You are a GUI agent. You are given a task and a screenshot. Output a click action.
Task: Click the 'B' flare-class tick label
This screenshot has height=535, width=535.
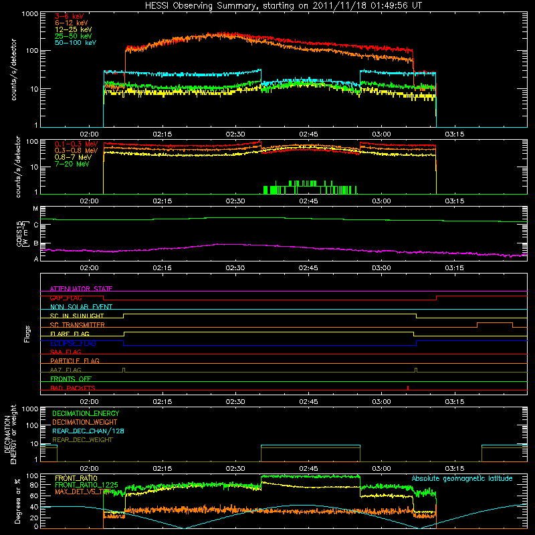(36, 244)
